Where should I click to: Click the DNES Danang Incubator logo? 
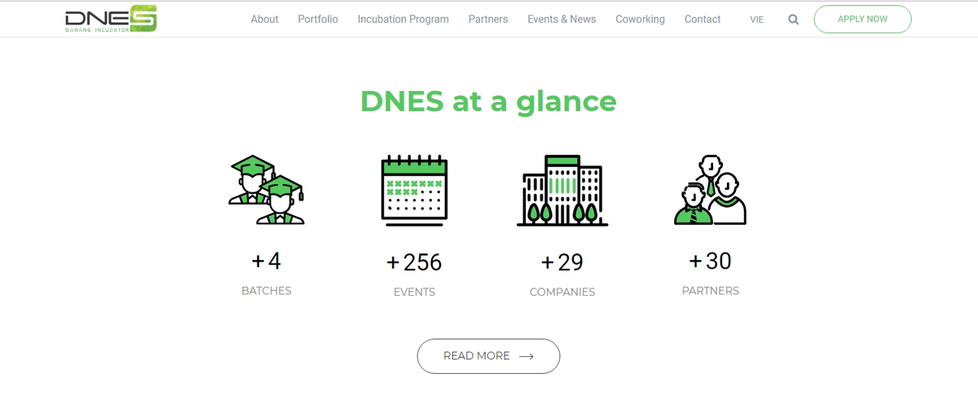(111, 20)
